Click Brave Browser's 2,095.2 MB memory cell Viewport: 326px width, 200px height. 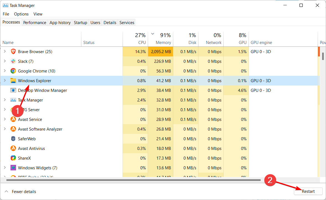pos(161,51)
